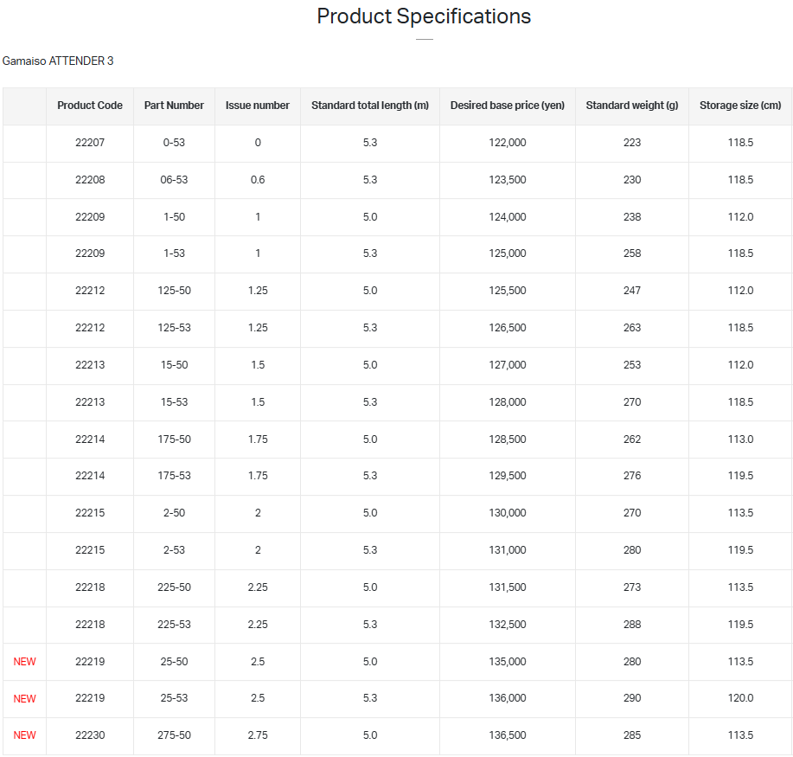793x757 pixels.
Task: Click the Desired base price (yen) header
Action: (508, 106)
